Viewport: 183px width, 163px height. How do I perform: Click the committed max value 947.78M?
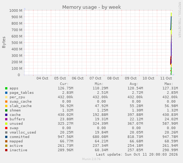(170, 137)
